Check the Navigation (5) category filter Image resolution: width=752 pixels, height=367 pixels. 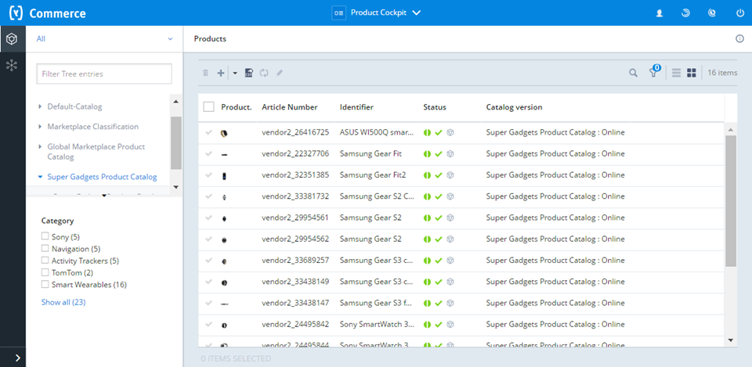pos(45,248)
